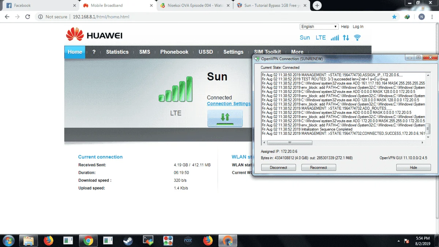This screenshot has height=247, width=439.
Task: Bookmark this page with the star icon
Action: click(394, 17)
